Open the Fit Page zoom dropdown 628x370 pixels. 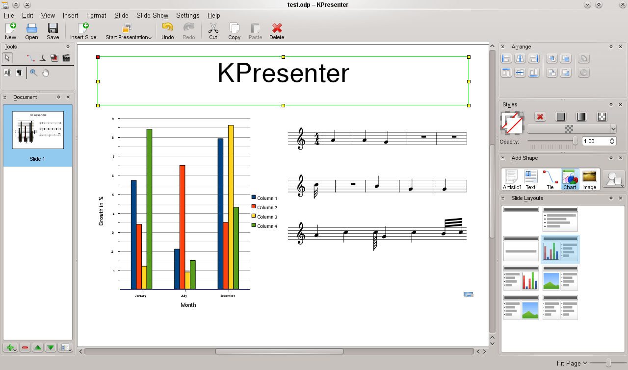[x=571, y=363]
